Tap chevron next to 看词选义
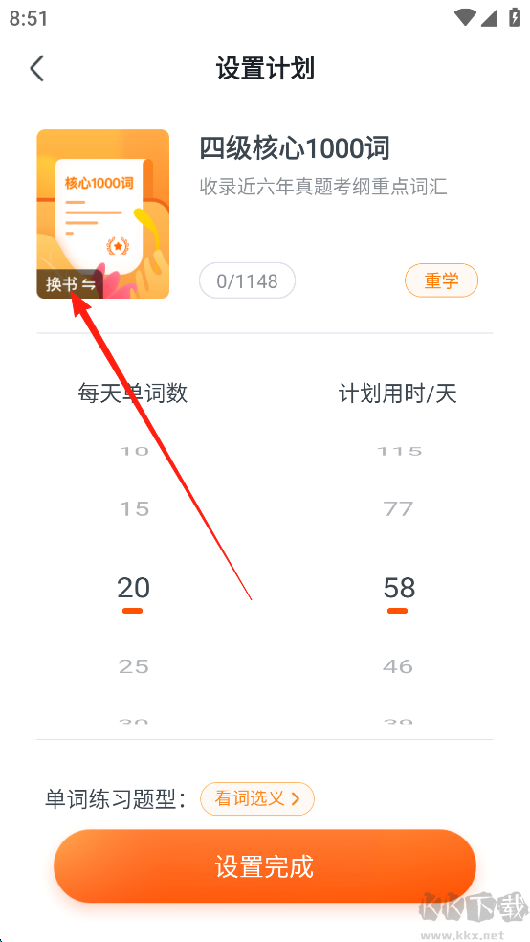This screenshot has width=530, height=942. pos(295,798)
